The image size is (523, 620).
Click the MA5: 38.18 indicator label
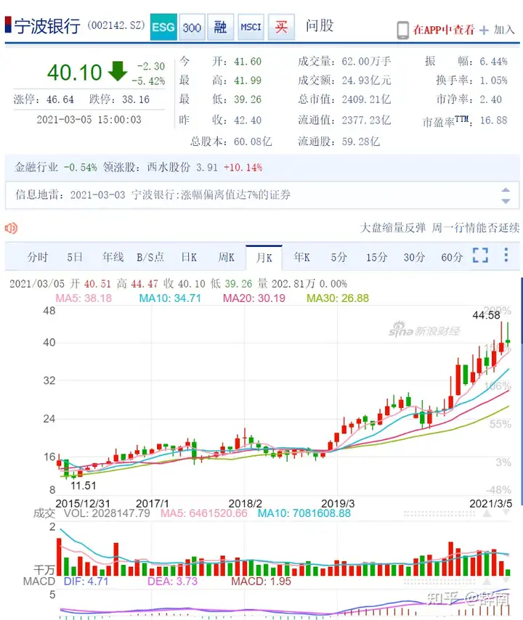click(84, 298)
